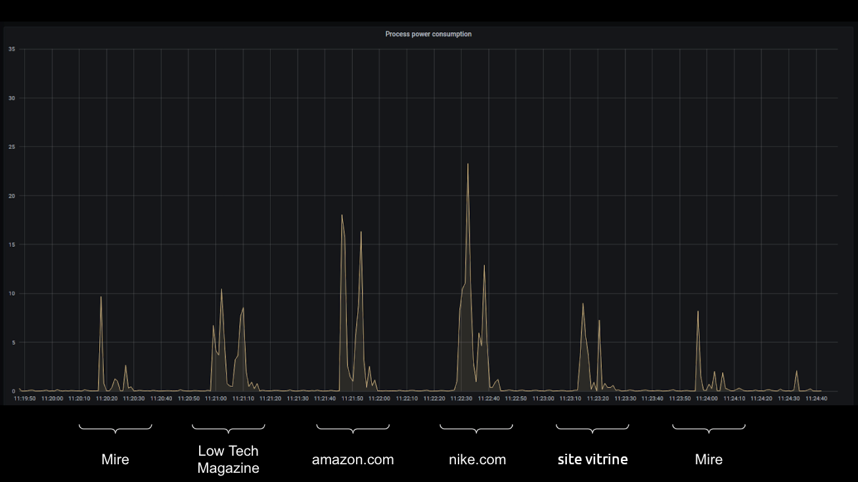The width and height of the screenshot is (858, 482).
Task: Click the amazon.com caption
Action: (353, 460)
